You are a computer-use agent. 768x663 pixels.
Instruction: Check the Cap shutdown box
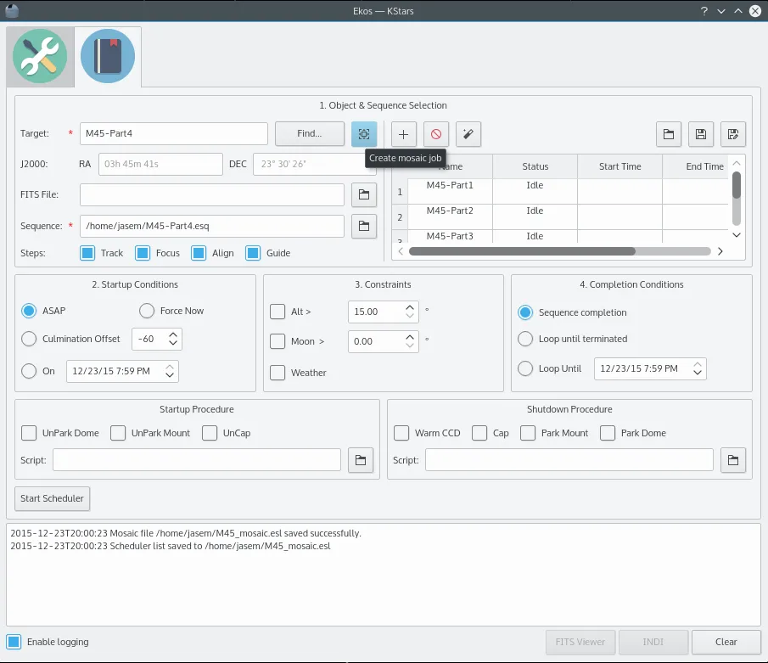479,433
